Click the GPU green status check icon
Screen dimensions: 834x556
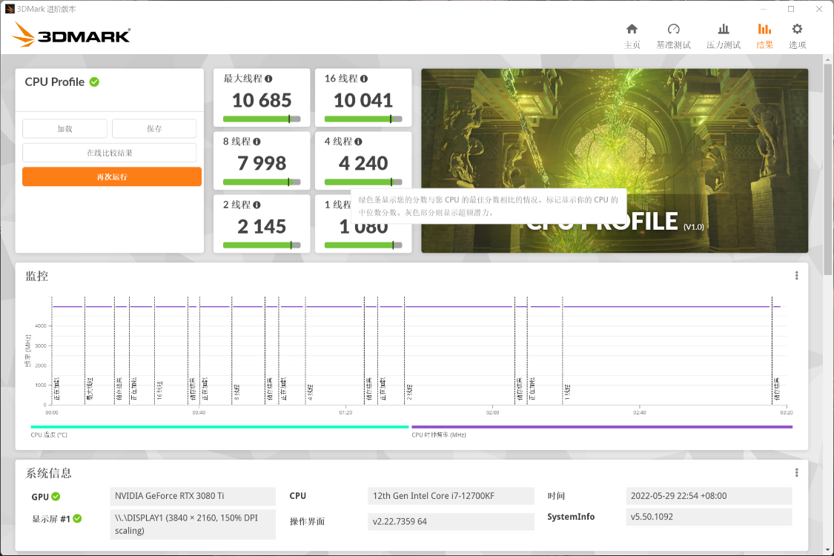(56, 497)
